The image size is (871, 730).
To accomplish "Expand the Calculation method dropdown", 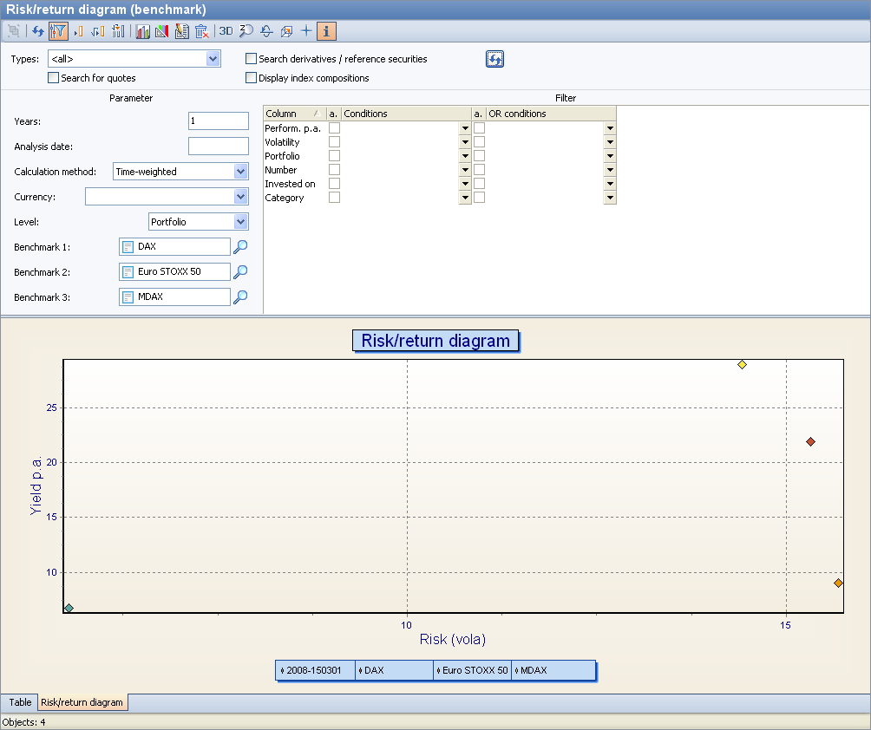I will pyautogui.click(x=241, y=172).
